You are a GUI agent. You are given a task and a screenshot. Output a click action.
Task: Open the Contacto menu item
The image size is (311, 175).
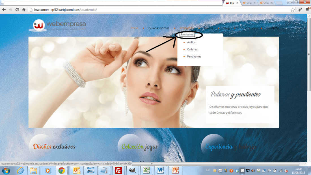pos(273,28)
